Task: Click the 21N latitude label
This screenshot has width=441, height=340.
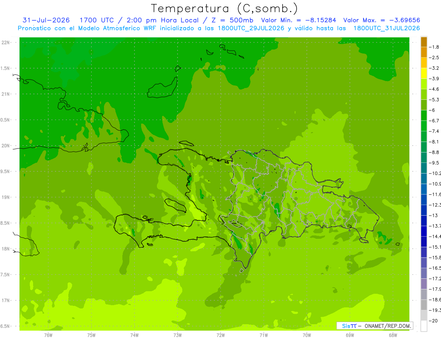Action: (x=6, y=94)
